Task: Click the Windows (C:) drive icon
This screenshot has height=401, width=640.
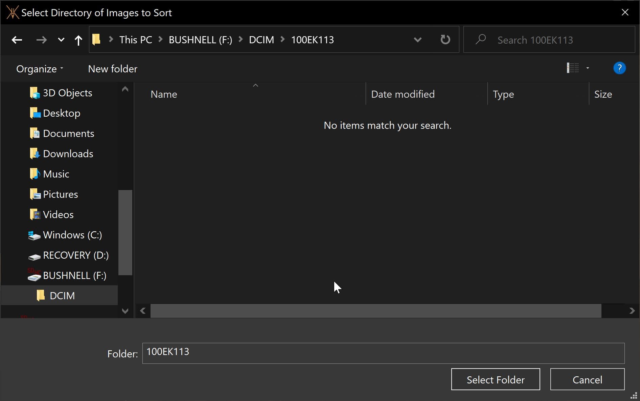Action: (34, 235)
